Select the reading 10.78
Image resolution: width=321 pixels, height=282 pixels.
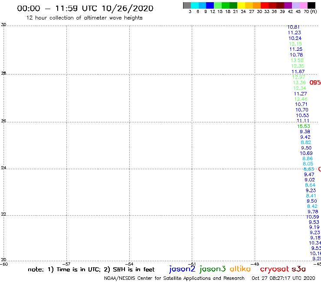coord(296,55)
